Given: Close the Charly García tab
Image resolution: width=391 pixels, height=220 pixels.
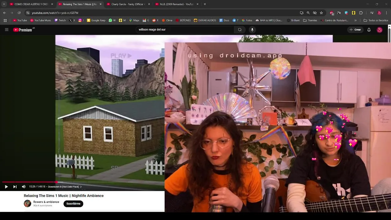Looking at the screenshot, I should pos(149,4).
